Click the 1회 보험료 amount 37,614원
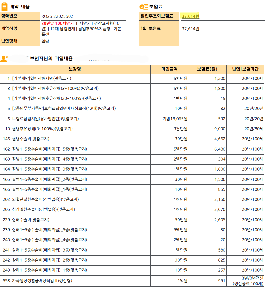Viewport: 265px width, 288px height. (x=190, y=29)
